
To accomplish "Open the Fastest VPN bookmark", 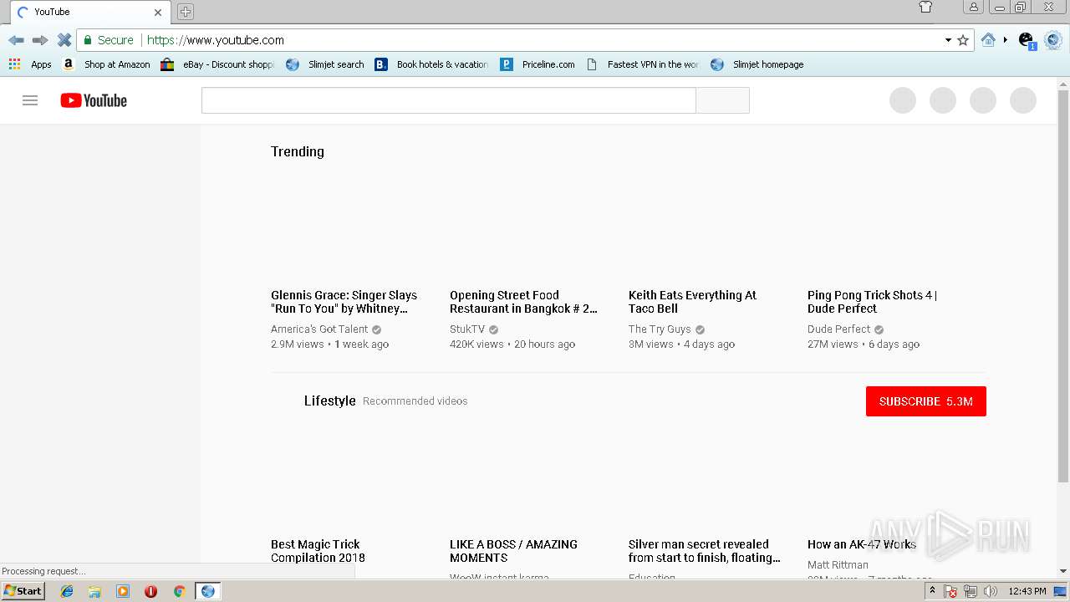I will pos(642,64).
